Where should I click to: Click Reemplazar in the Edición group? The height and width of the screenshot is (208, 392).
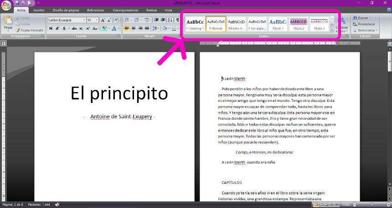coord(364,24)
